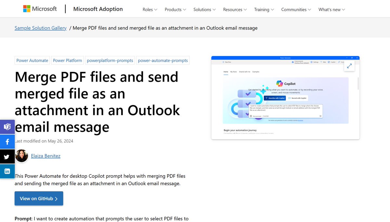Viewport: 390px width, 222px height.
Task: Click the 'Prompt: I want to create' text
Action: [x=101, y=218]
